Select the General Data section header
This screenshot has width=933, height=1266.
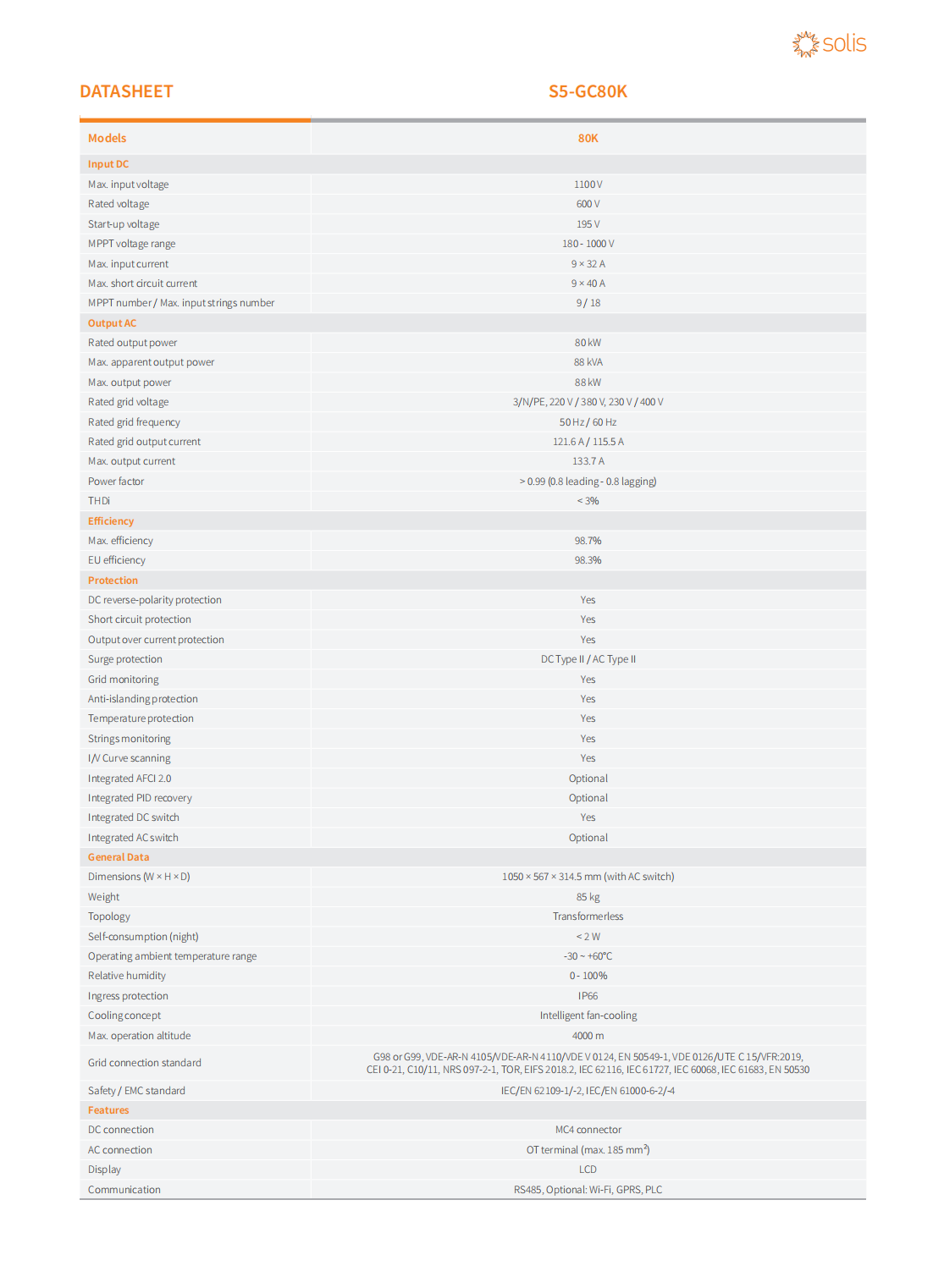(119, 857)
